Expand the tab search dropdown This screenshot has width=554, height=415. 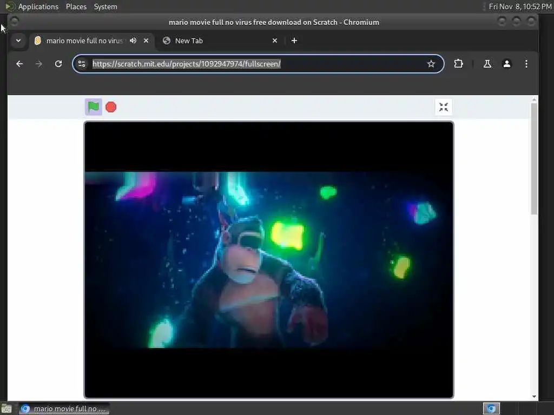click(x=18, y=41)
